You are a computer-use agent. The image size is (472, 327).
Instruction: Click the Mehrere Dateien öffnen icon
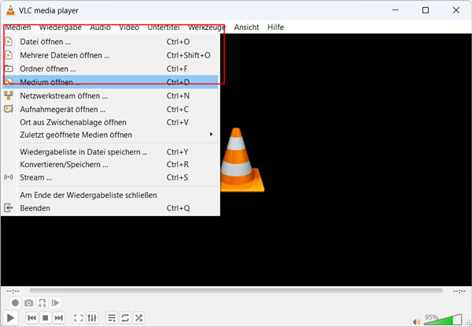(9, 55)
